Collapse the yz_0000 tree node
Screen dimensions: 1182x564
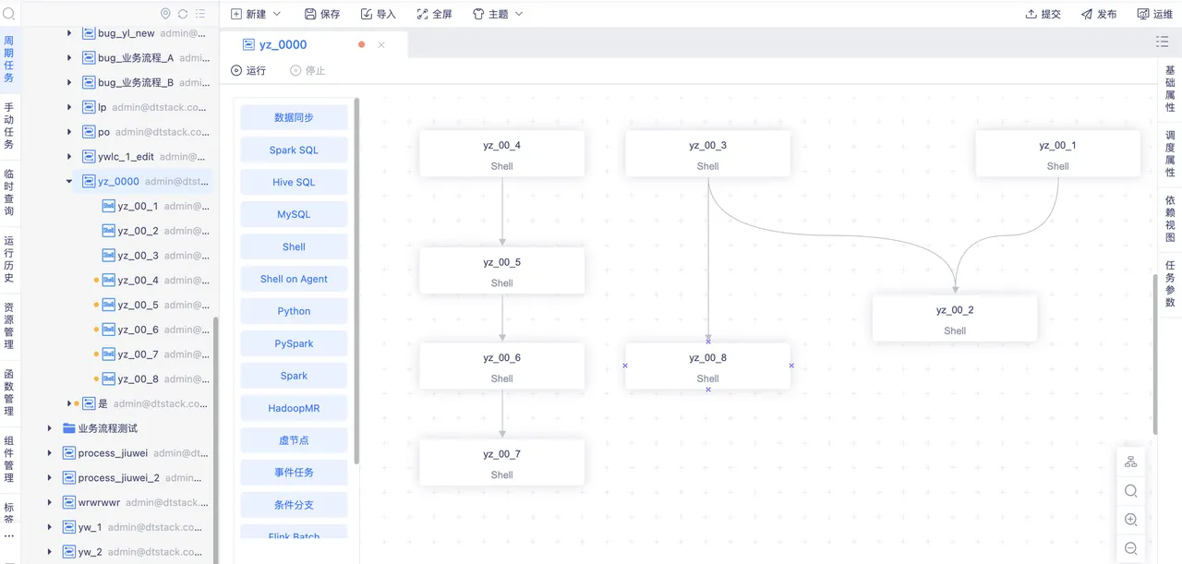click(x=69, y=182)
